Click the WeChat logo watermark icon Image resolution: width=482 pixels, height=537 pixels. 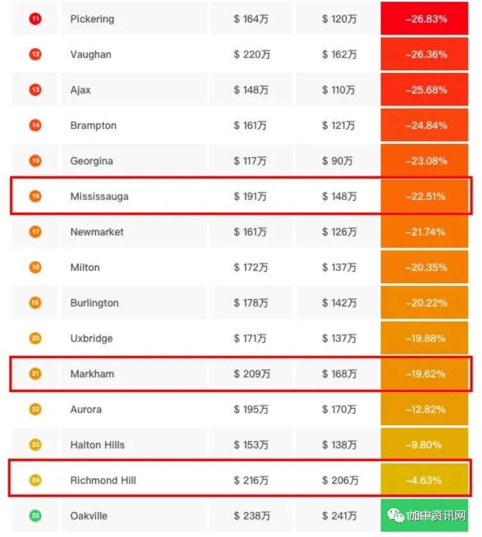396,515
